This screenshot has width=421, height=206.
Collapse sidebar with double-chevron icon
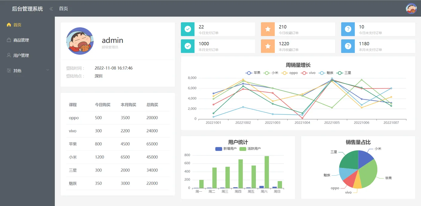[x=51, y=9]
